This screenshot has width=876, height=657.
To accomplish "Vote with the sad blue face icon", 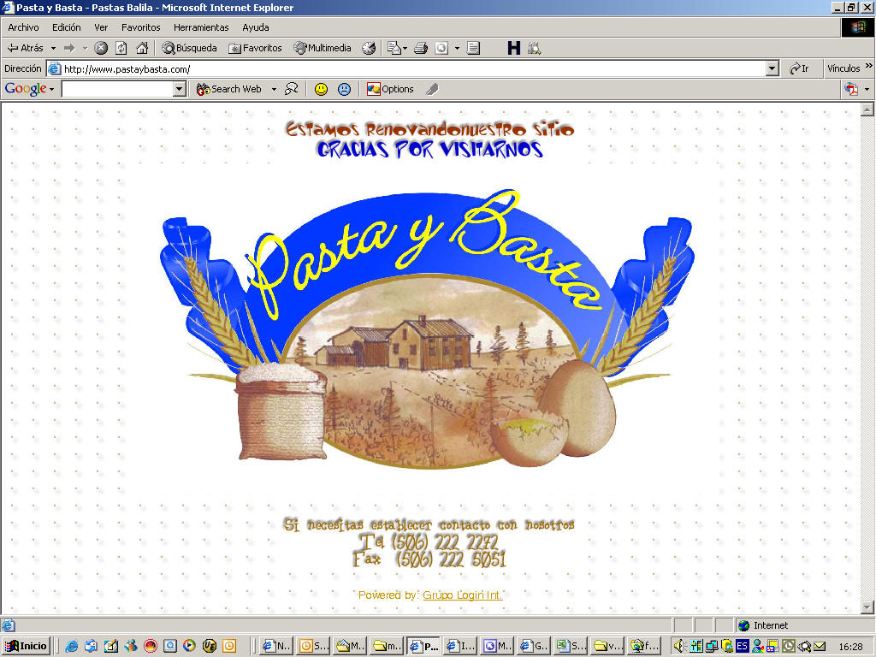I will click(344, 89).
